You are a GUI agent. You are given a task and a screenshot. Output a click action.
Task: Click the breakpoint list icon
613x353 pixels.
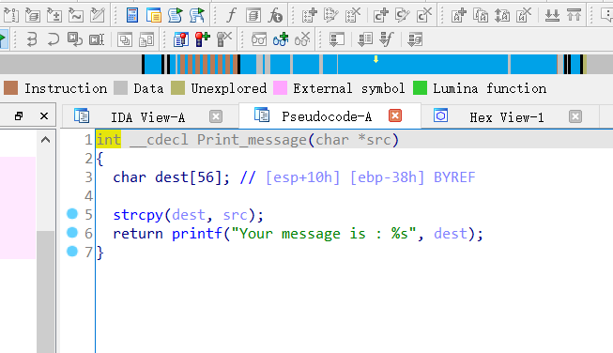(181, 39)
